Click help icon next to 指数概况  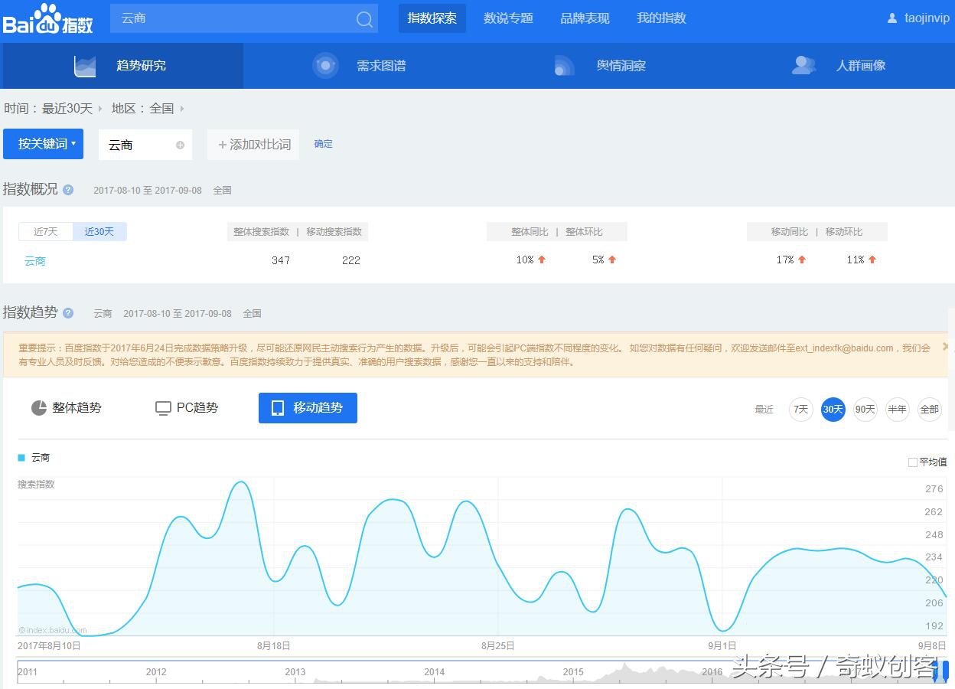[68, 190]
